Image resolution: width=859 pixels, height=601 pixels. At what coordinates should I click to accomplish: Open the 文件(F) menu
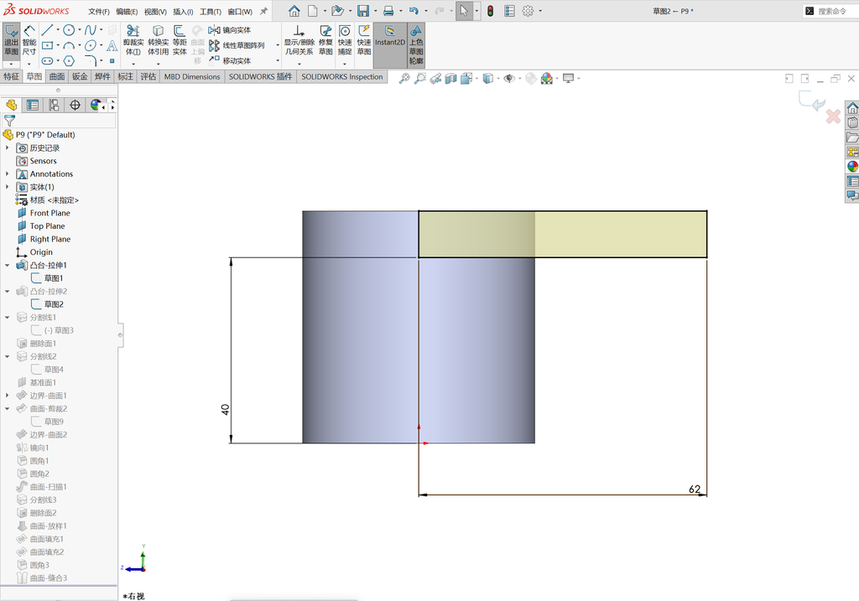pos(99,12)
